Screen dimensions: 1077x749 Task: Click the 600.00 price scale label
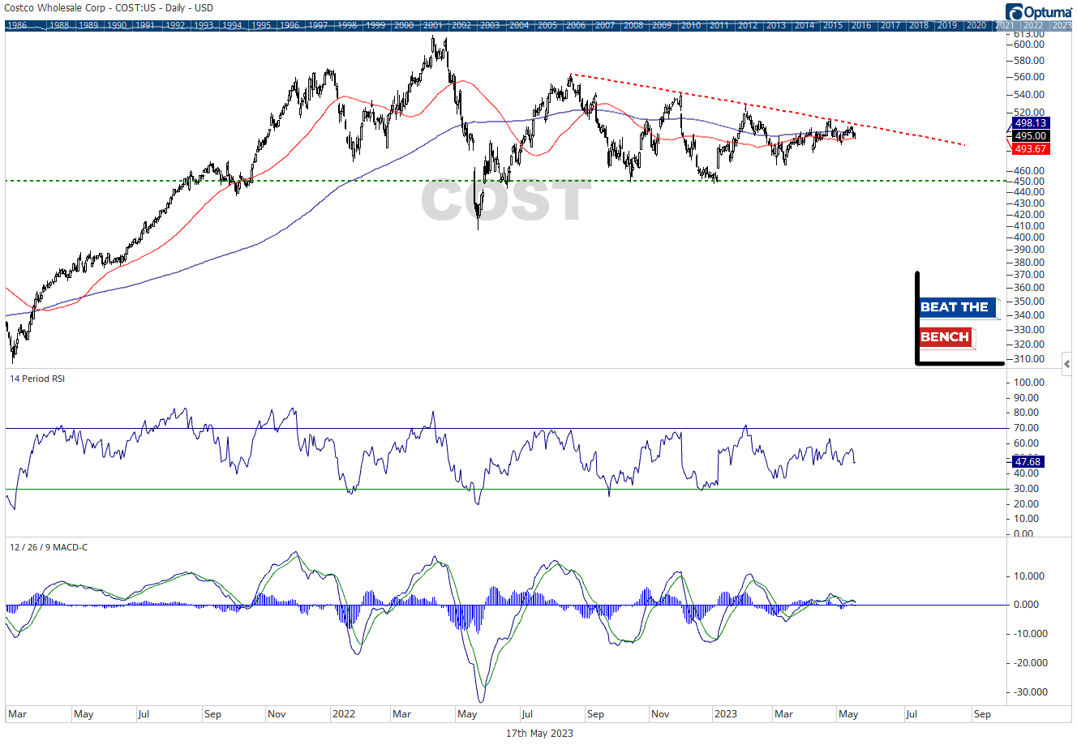(x=1028, y=45)
